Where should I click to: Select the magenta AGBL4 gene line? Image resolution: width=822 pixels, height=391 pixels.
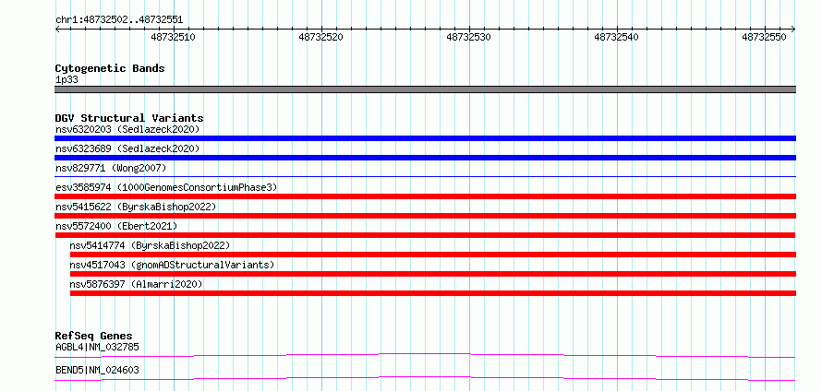click(x=425, y=355)
